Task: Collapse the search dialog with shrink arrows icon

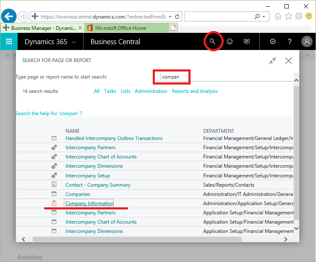Action: (272, 61)
